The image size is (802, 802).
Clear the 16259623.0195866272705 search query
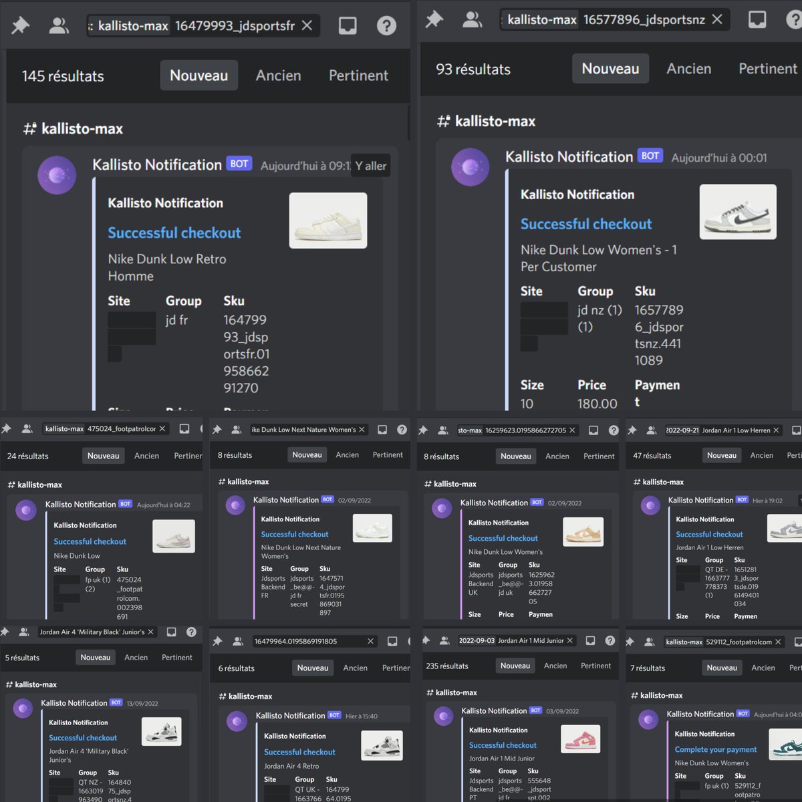(x=573, y=430)
